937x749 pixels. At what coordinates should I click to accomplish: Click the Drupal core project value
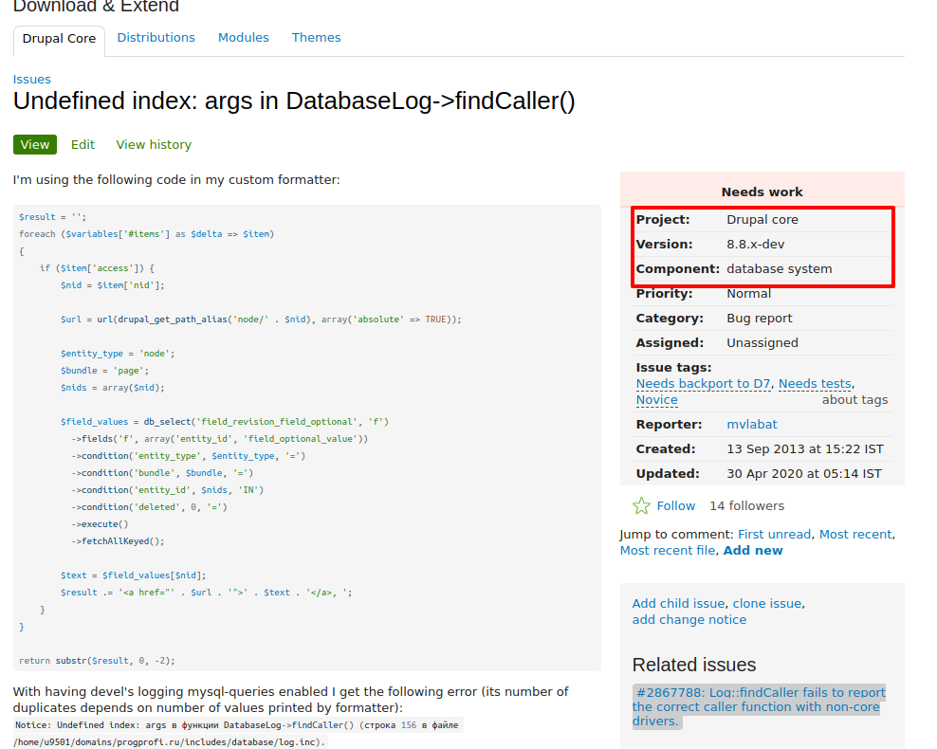click(762, 219)
